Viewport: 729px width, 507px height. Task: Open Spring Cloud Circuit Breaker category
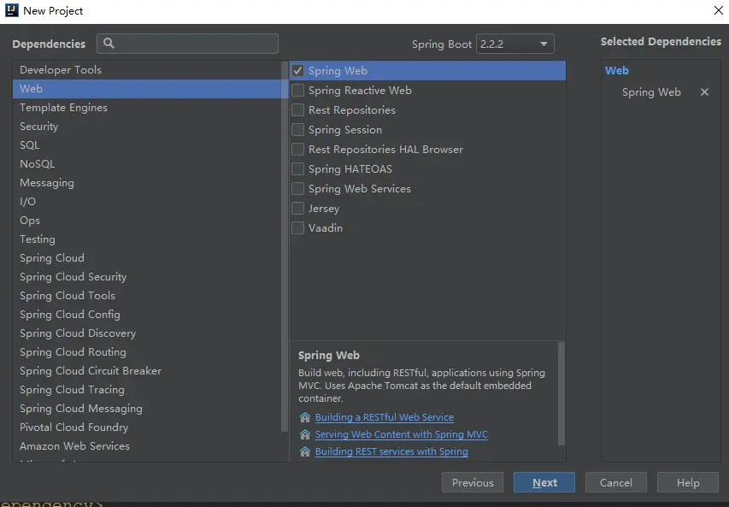tap(147, 371)
